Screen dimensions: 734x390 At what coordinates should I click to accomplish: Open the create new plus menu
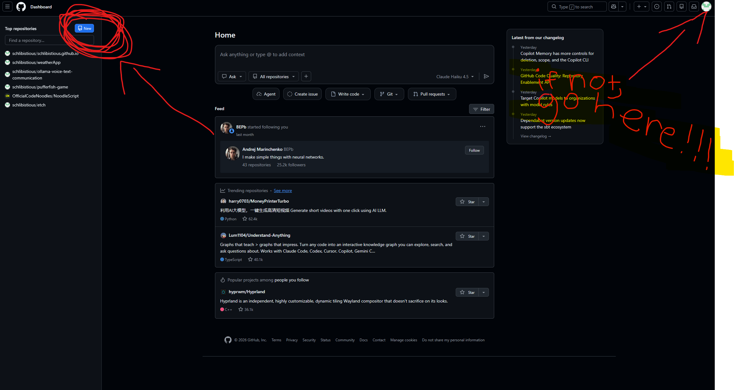click(641, 7)
